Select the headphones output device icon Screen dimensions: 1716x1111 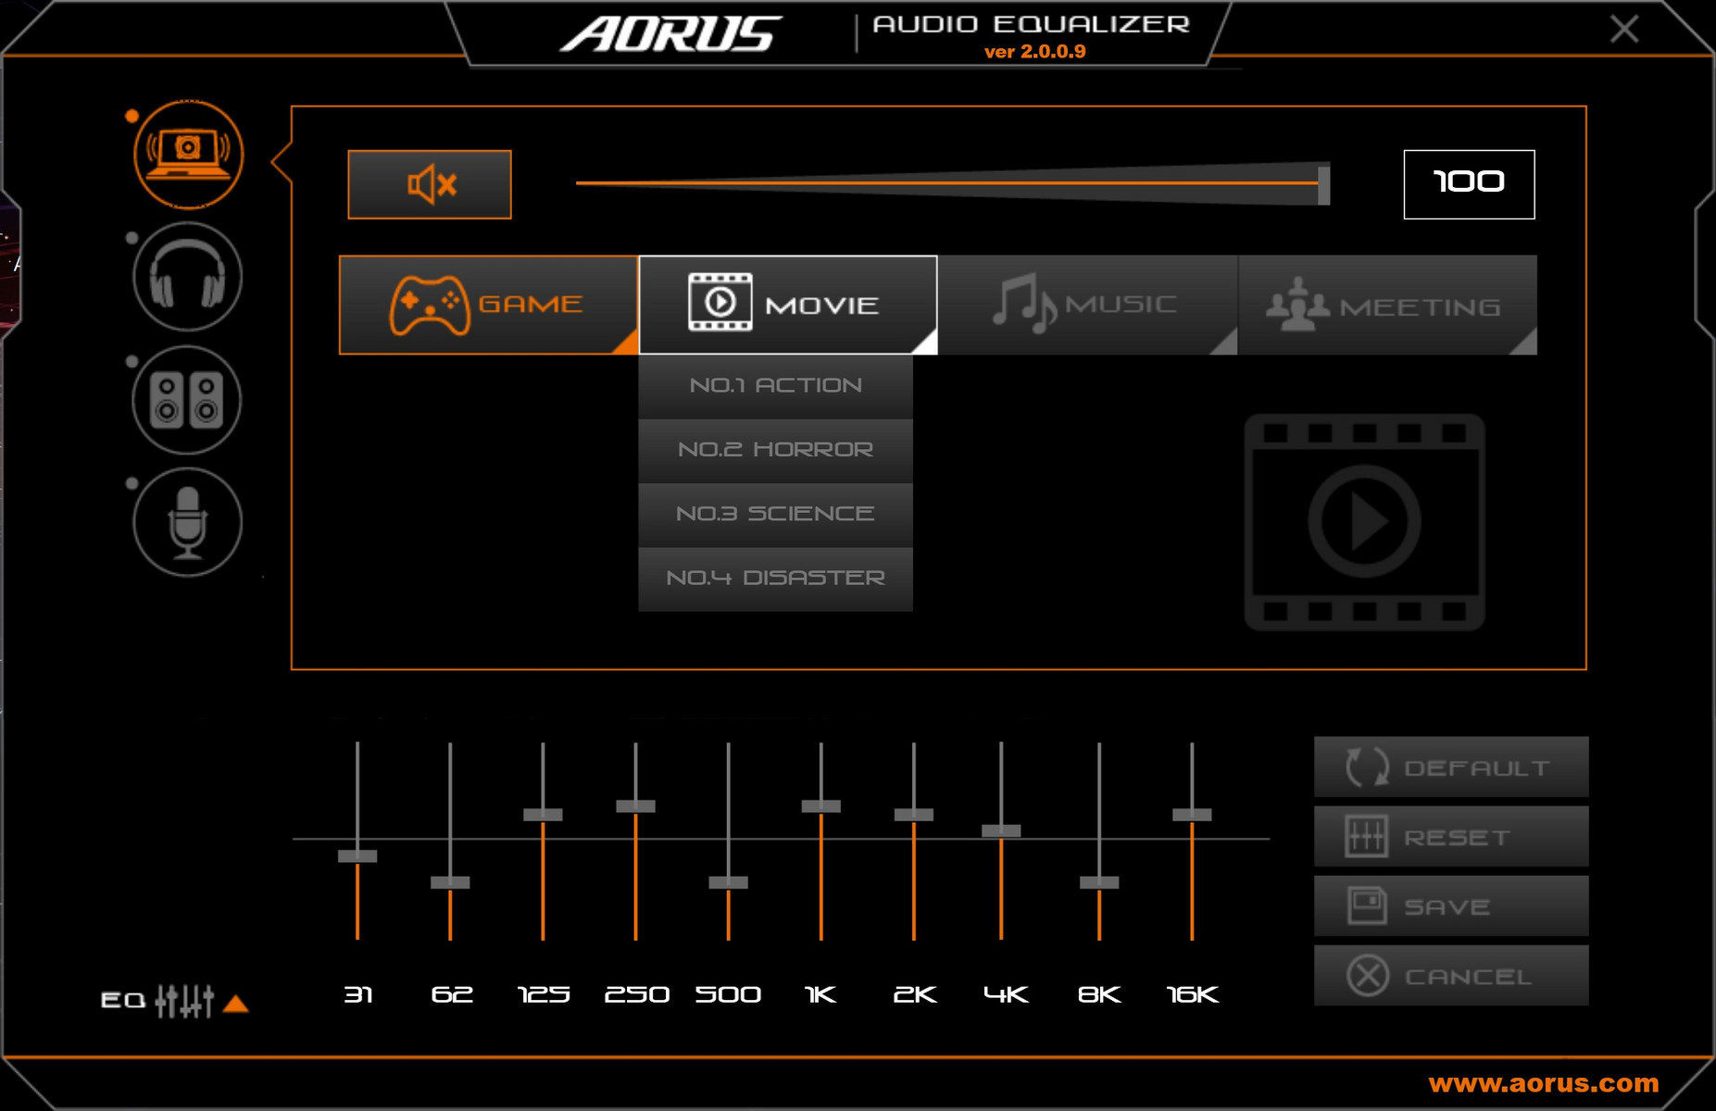[x=188, y=277]
